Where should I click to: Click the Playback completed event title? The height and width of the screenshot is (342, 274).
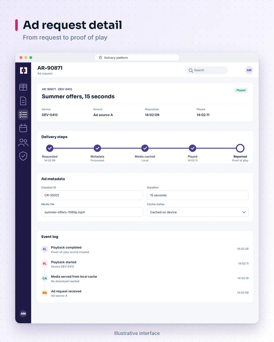tap(66, 248)
